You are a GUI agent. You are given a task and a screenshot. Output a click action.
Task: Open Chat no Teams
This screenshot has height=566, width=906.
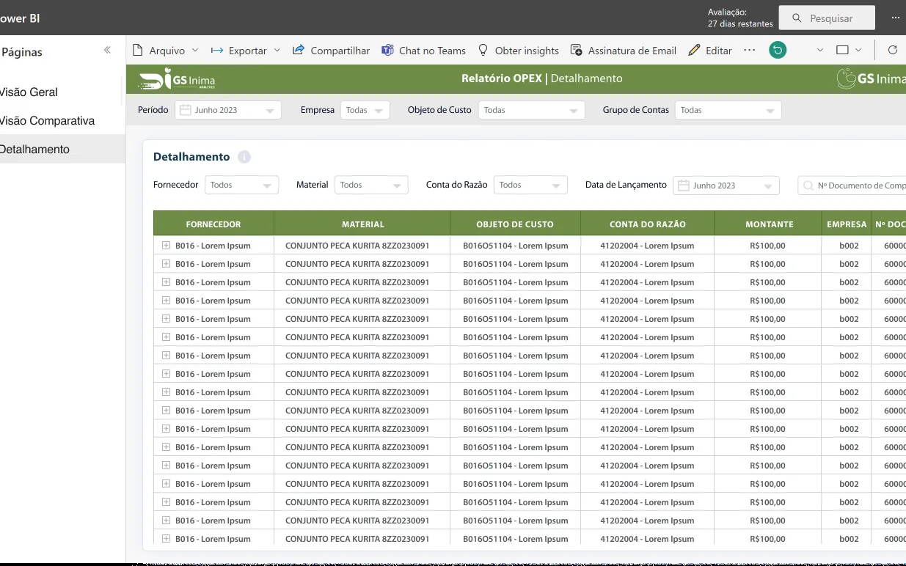[423, 51]
